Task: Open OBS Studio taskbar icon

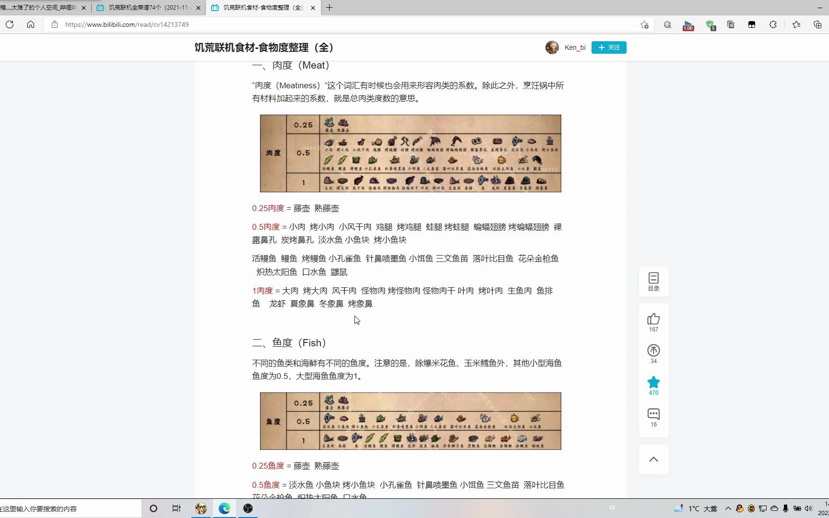Action: pos(248,508)
